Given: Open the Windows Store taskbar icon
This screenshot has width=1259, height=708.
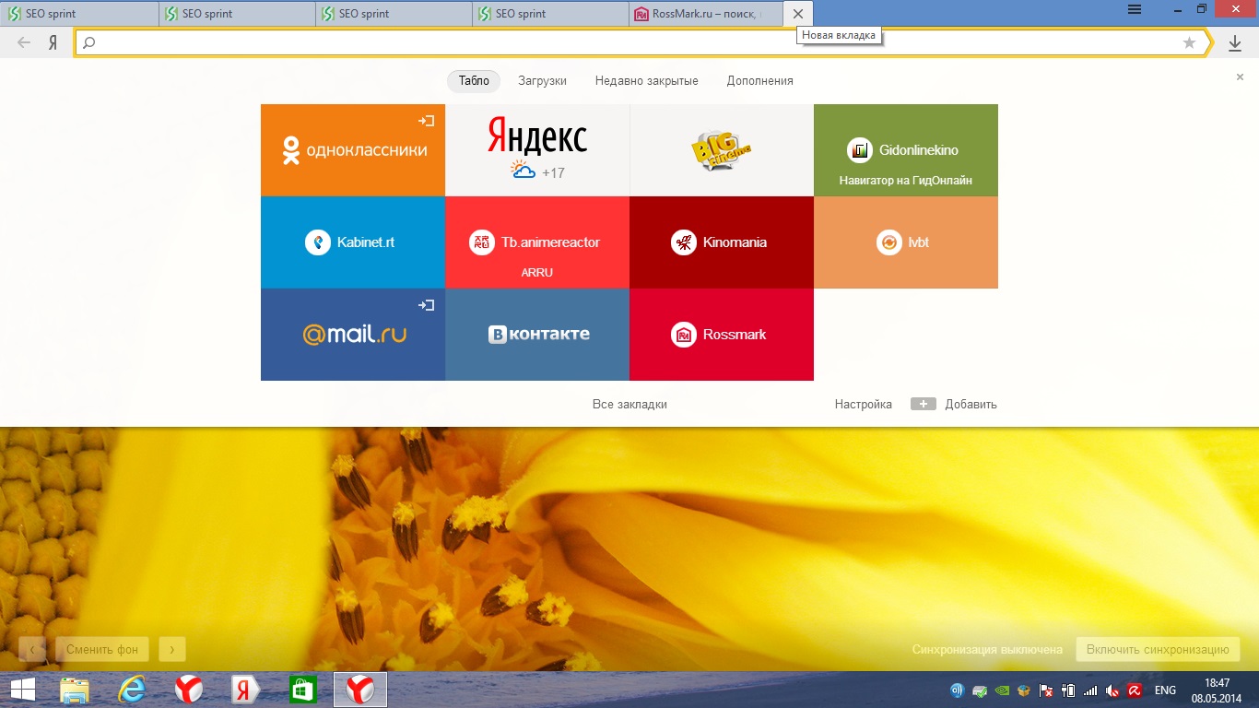Looking at the screenshot, I should (302, 690).
